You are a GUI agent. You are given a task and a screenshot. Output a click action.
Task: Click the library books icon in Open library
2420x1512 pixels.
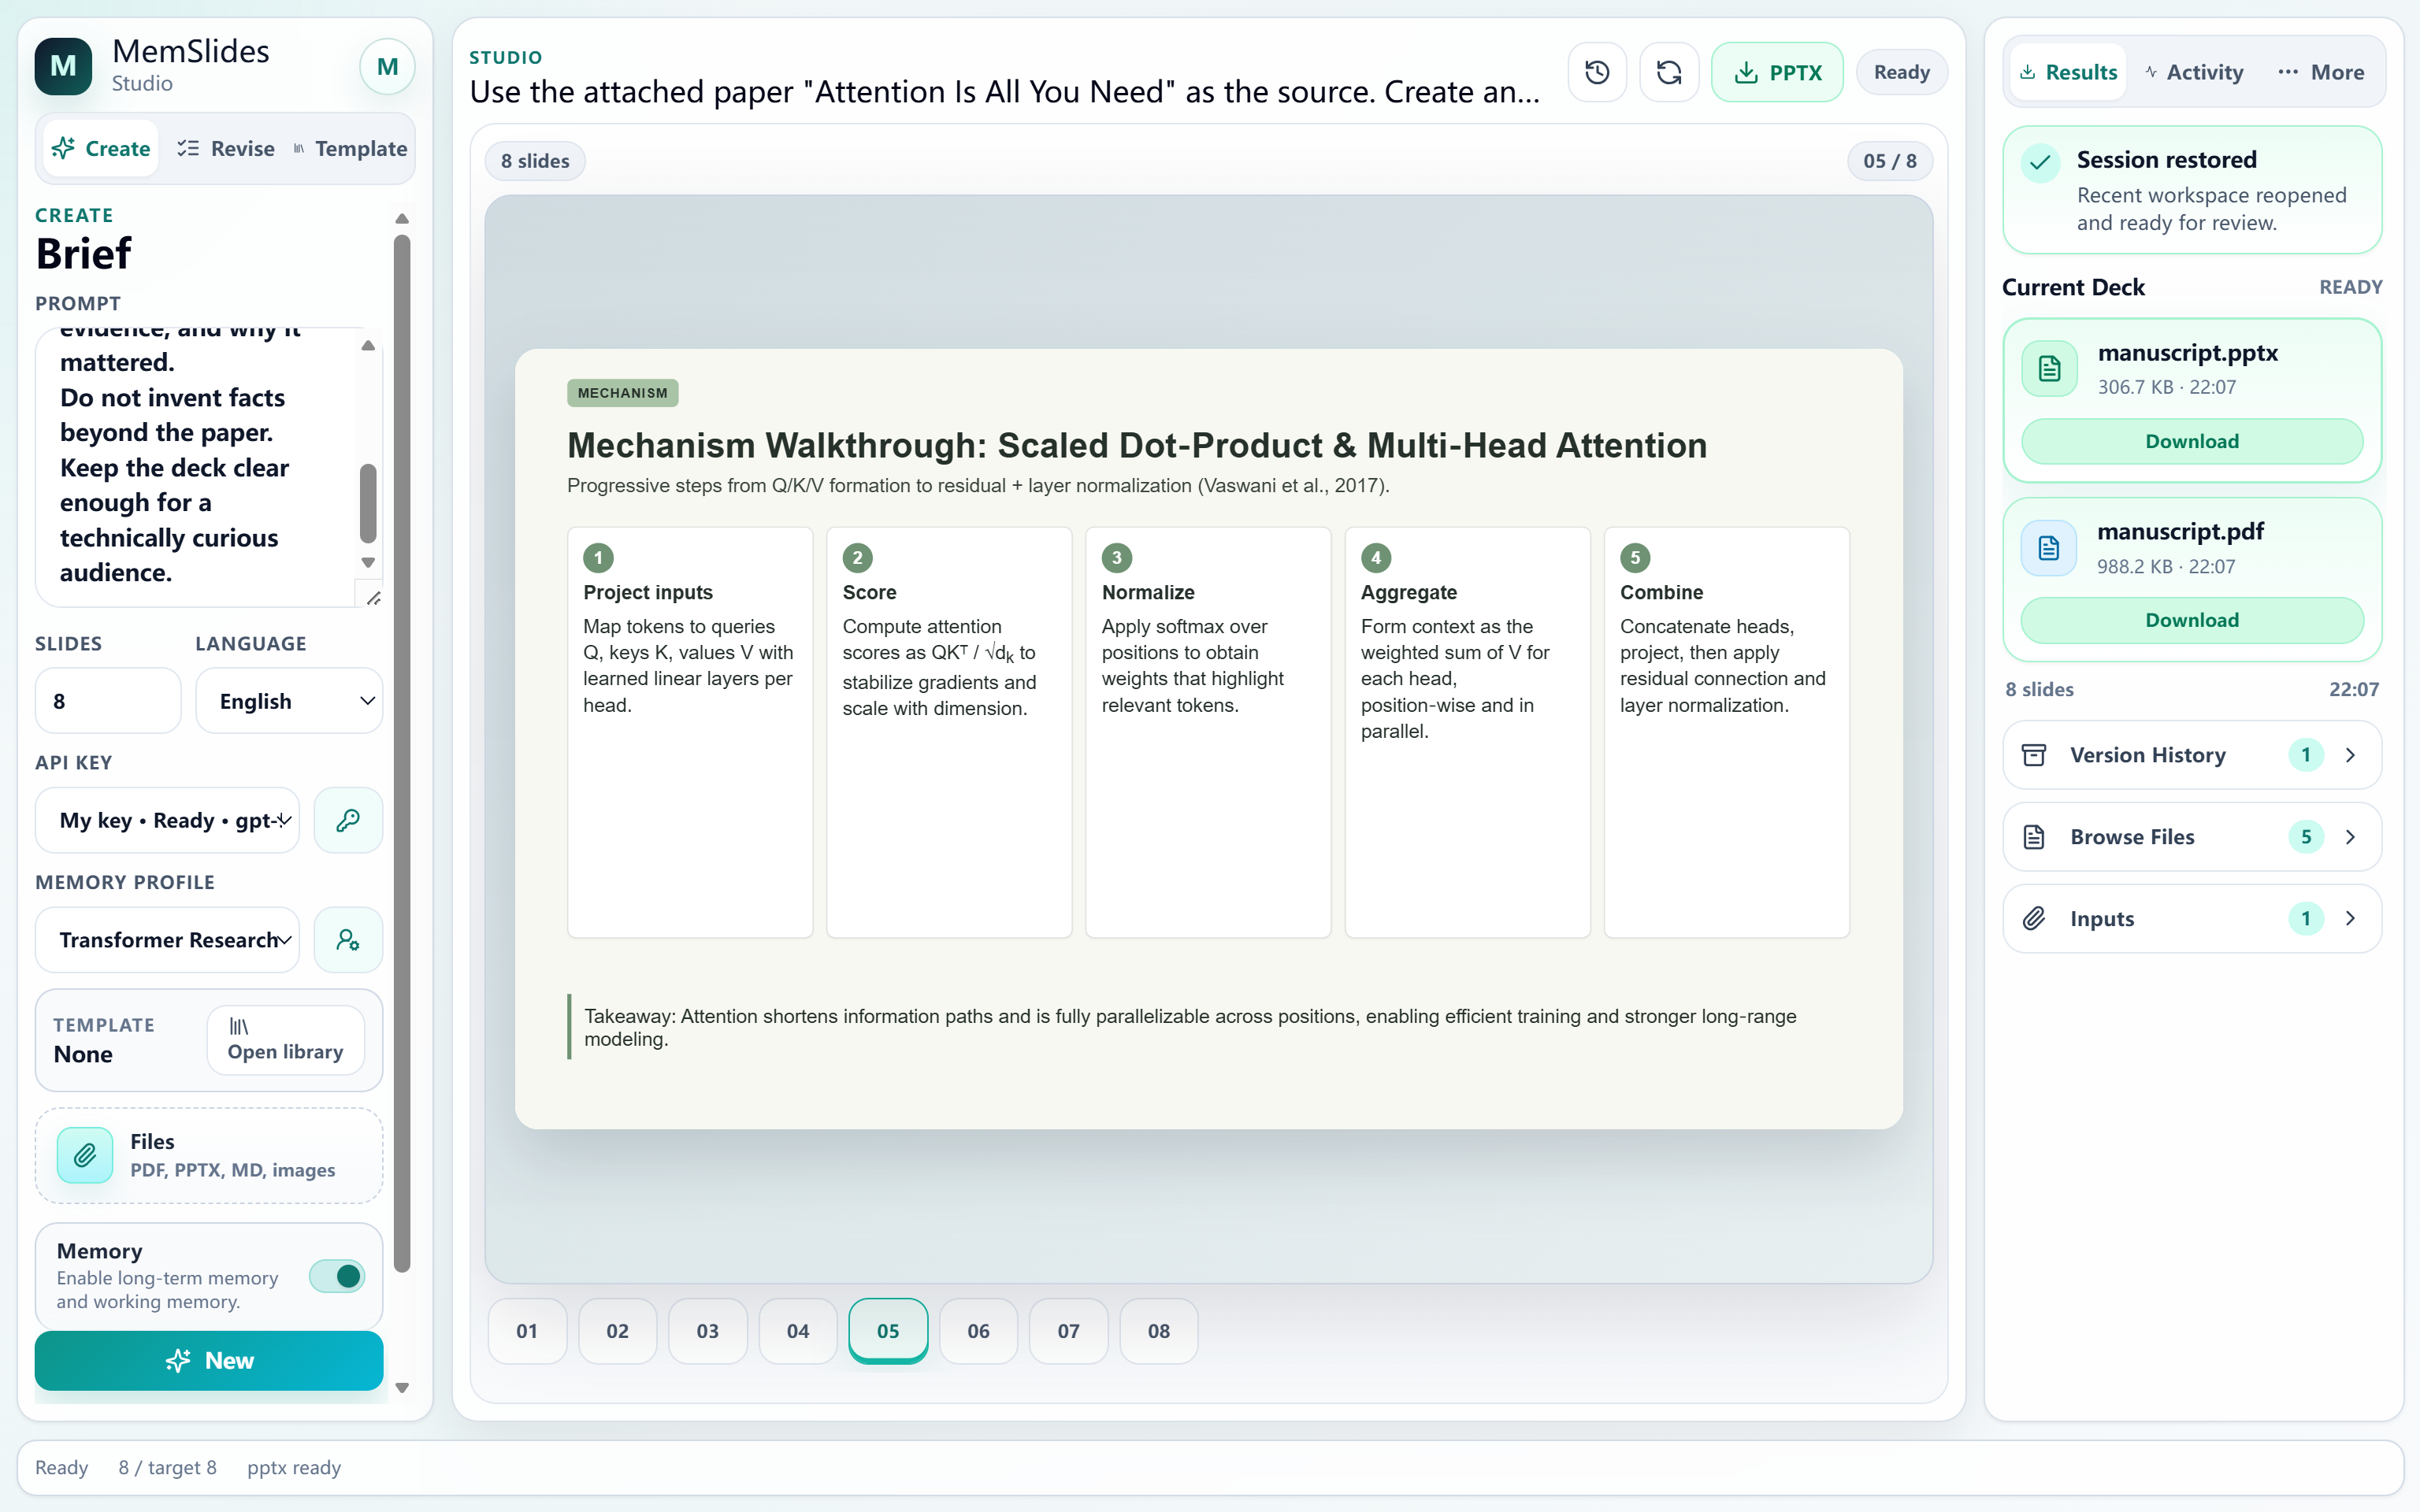point(238,1026)
